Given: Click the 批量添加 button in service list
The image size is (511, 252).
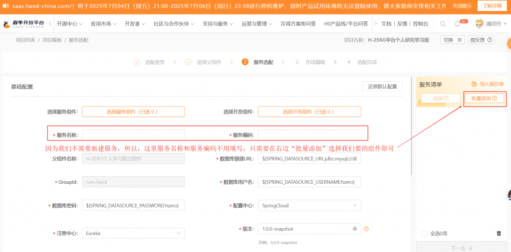Looking at the screenshot, I should point(484,99).
